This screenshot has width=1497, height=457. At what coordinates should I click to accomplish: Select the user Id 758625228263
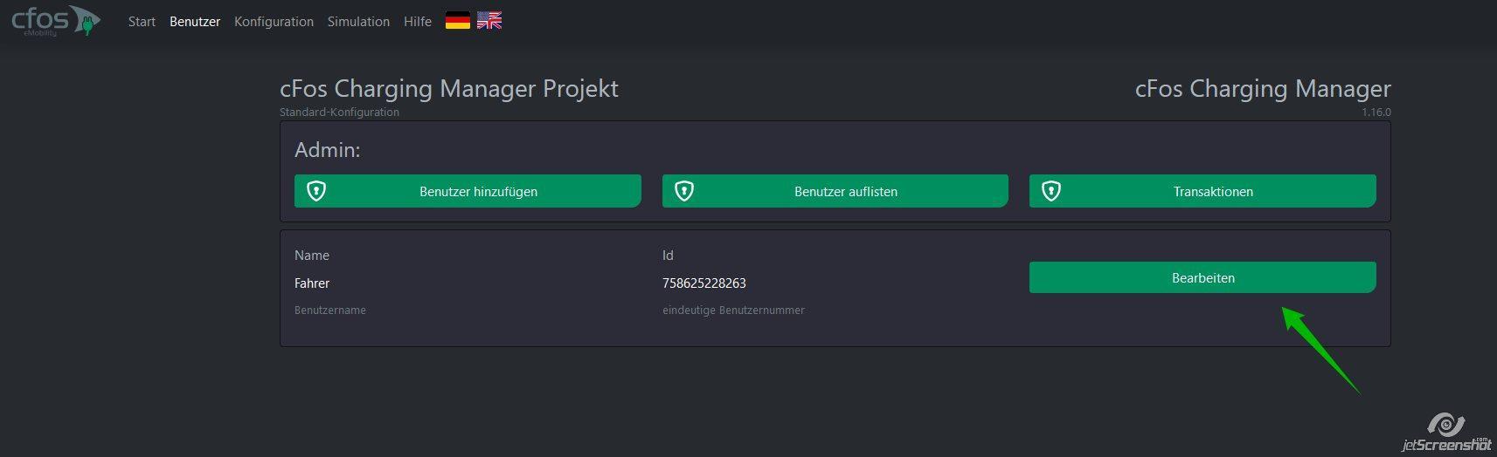click(704, 283)
